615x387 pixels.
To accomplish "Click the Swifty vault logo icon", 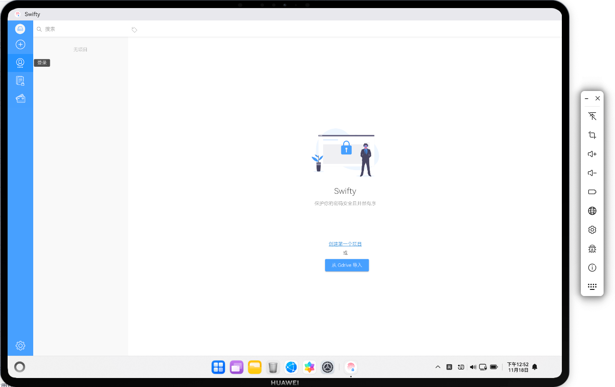I will [20, 29].
